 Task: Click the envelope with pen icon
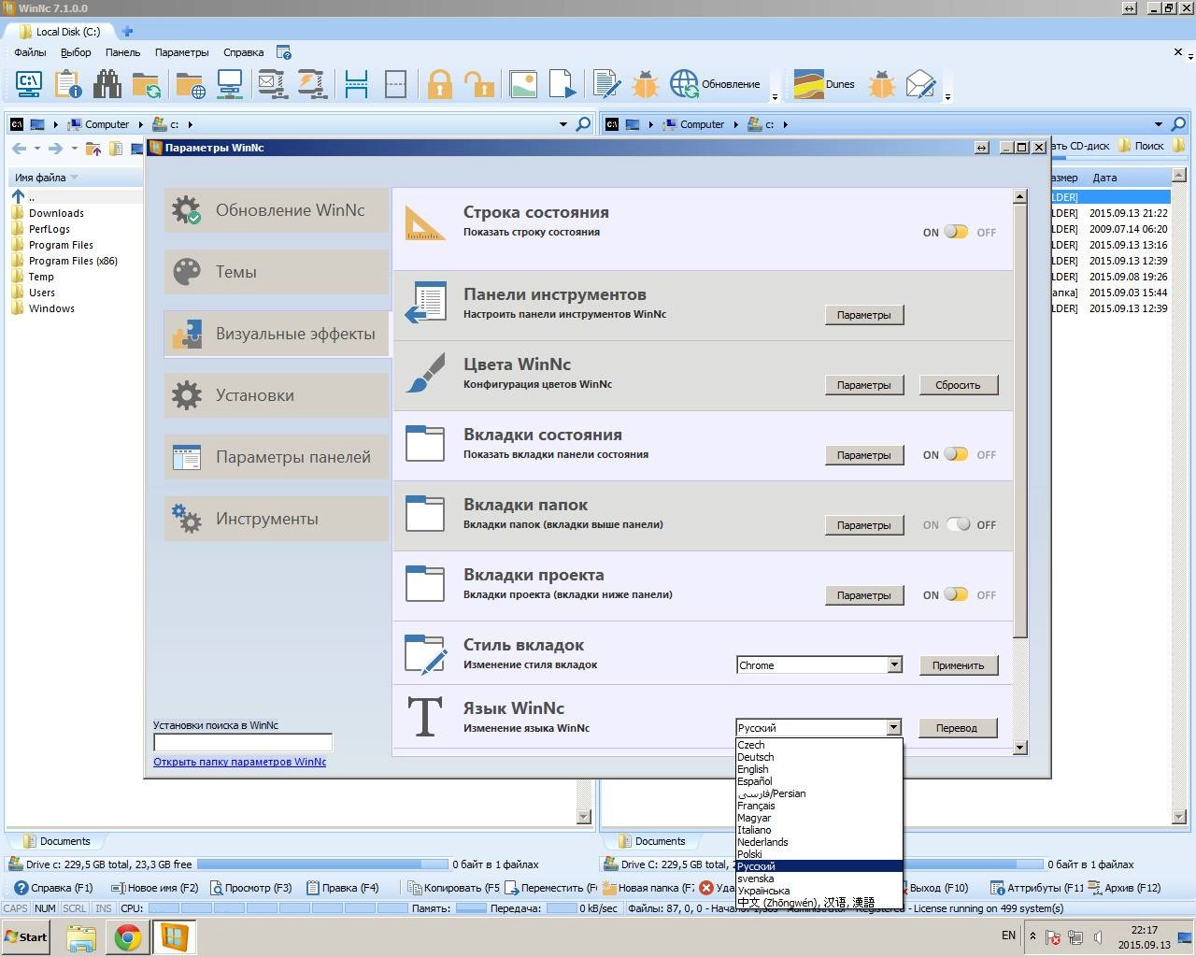(x=921, y=84)
